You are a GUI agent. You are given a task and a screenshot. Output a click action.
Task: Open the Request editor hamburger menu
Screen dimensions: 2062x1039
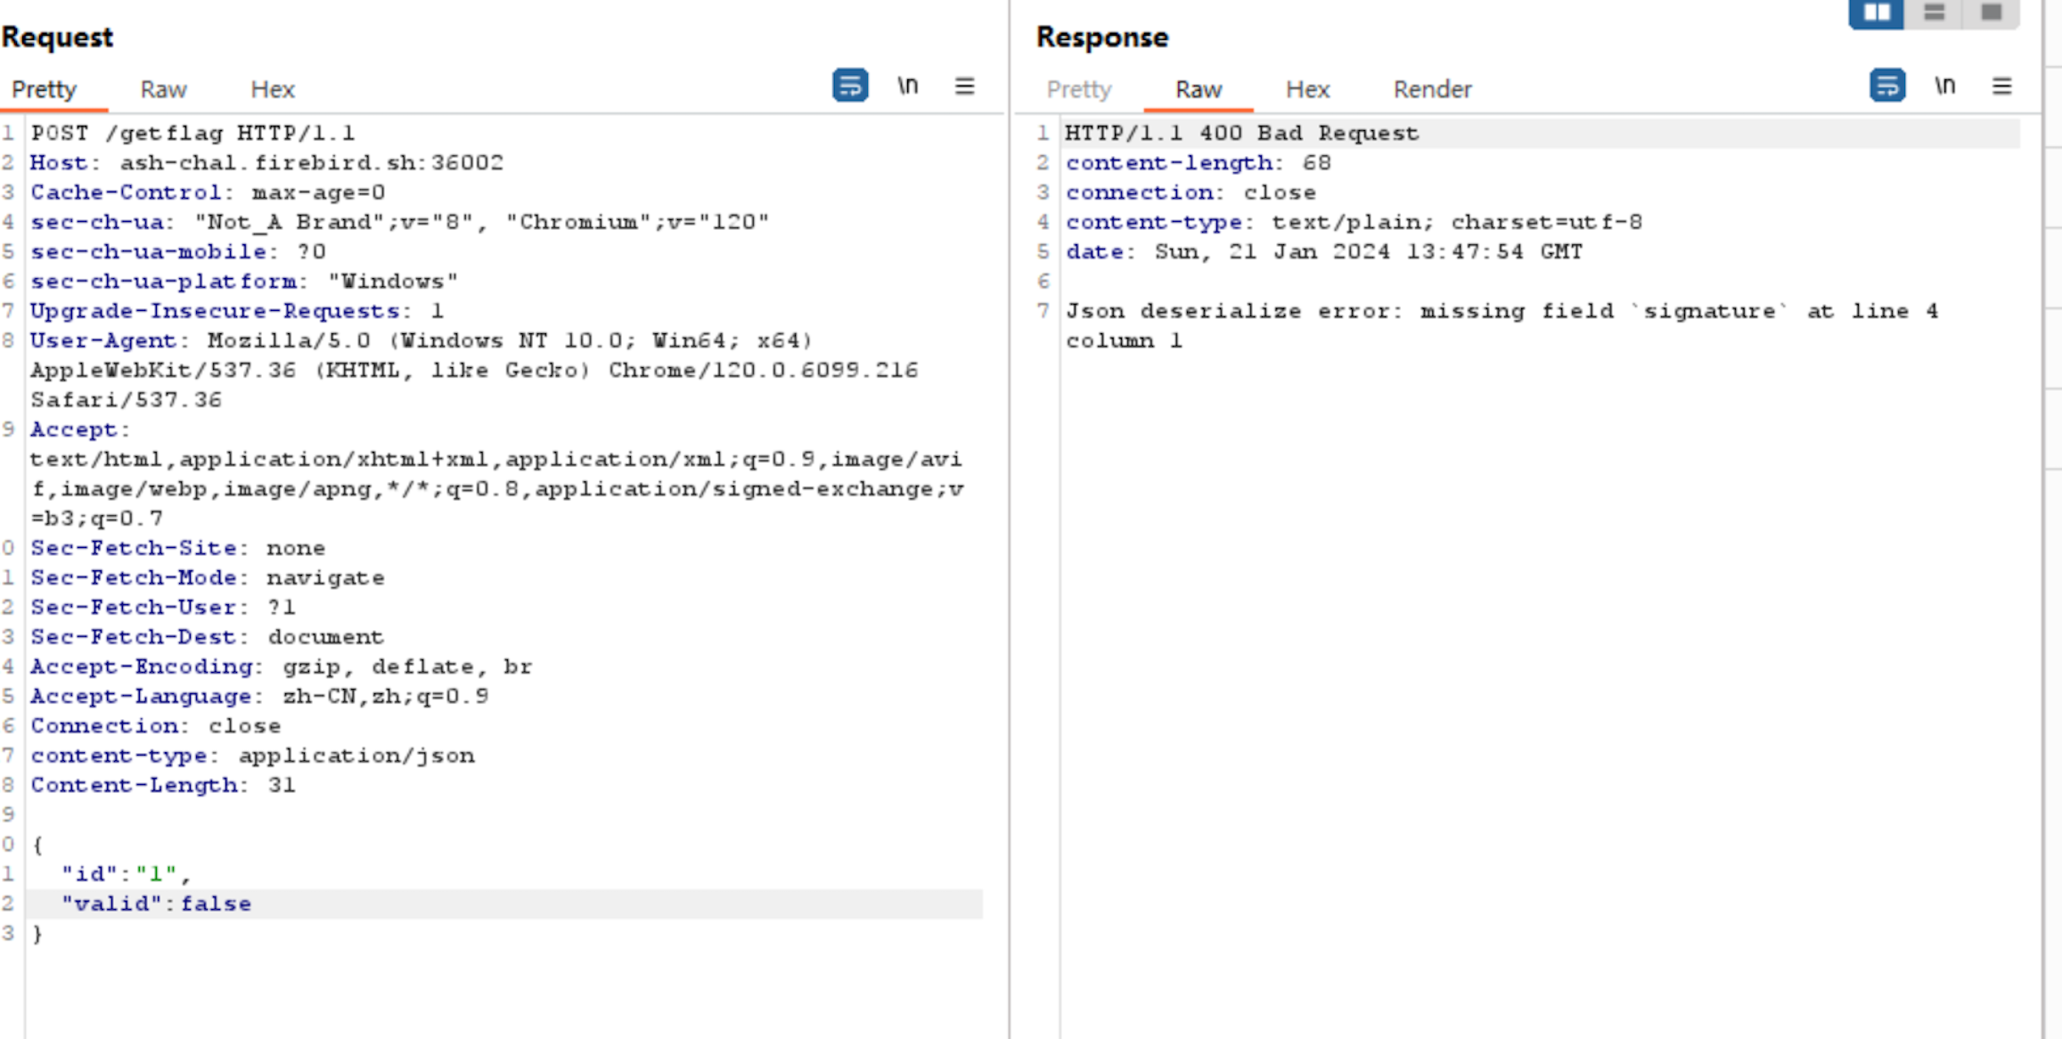click(x=965, y=86)
